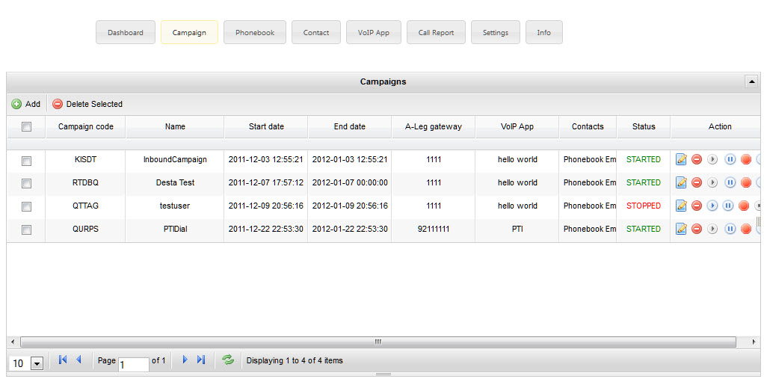Click red delete icon for Desta Test campaign
Viewport: 764px width, 382px height.
[x=697, y=182]
